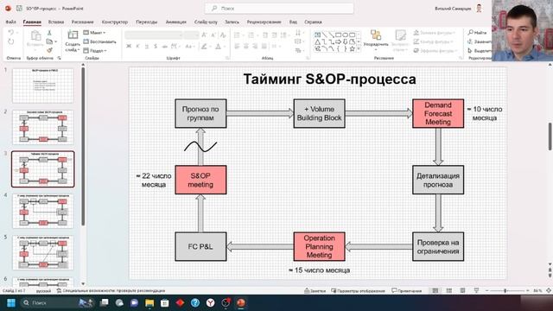Click the Восстановить reset button
The image size is (553, 311).
(100, 41)
